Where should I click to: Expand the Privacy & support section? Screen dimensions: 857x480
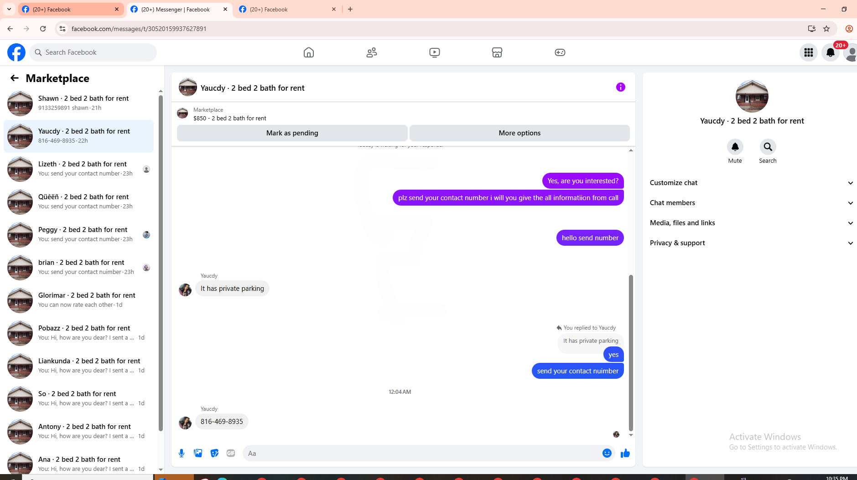coord(752,243)
